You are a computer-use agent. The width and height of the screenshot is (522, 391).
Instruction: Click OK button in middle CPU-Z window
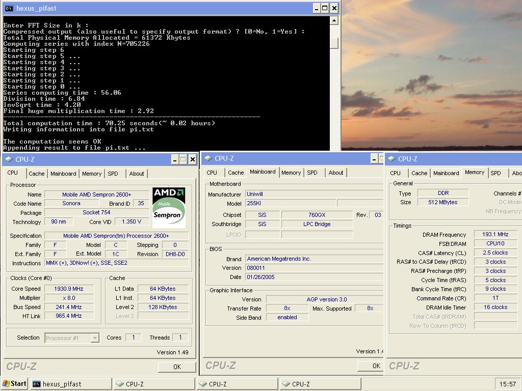tap(370, 366)
